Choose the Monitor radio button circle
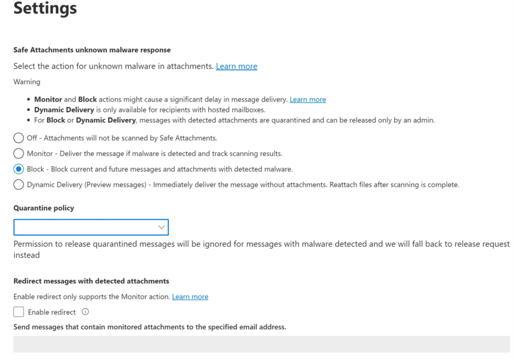 (x=19, y=154)
